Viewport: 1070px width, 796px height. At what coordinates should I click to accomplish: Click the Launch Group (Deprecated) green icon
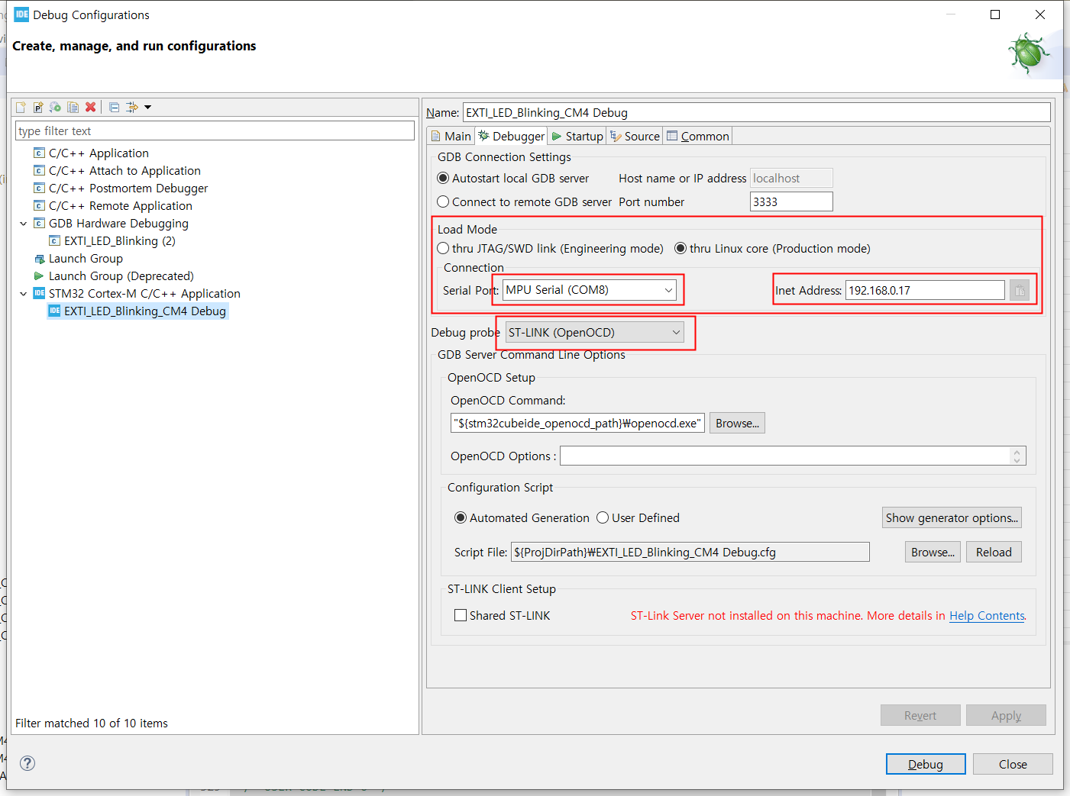39,276
